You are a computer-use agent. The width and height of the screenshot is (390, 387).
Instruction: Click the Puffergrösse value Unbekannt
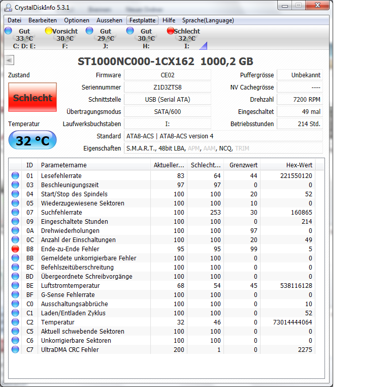click(300, 75)
